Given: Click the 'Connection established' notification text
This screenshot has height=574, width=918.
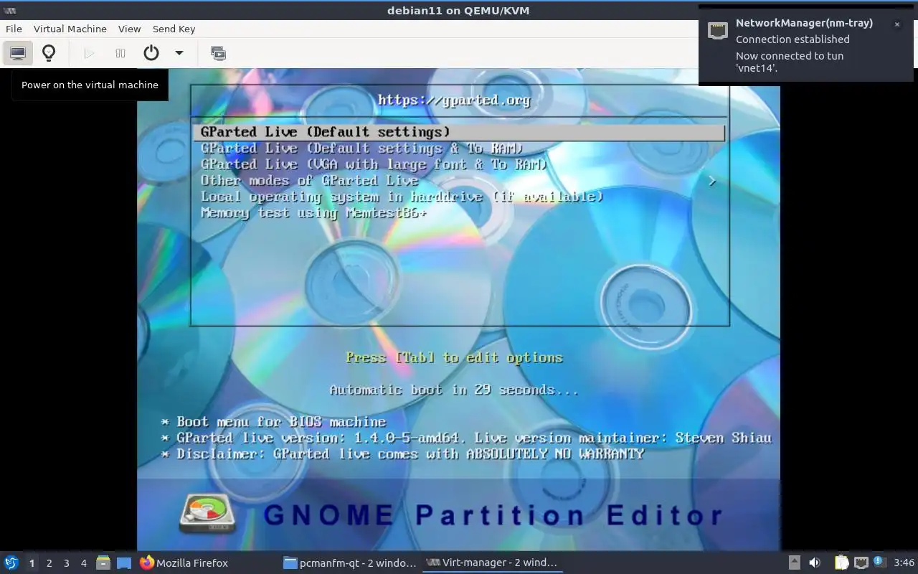Looking at the screenshot, I should coord(792,39).
